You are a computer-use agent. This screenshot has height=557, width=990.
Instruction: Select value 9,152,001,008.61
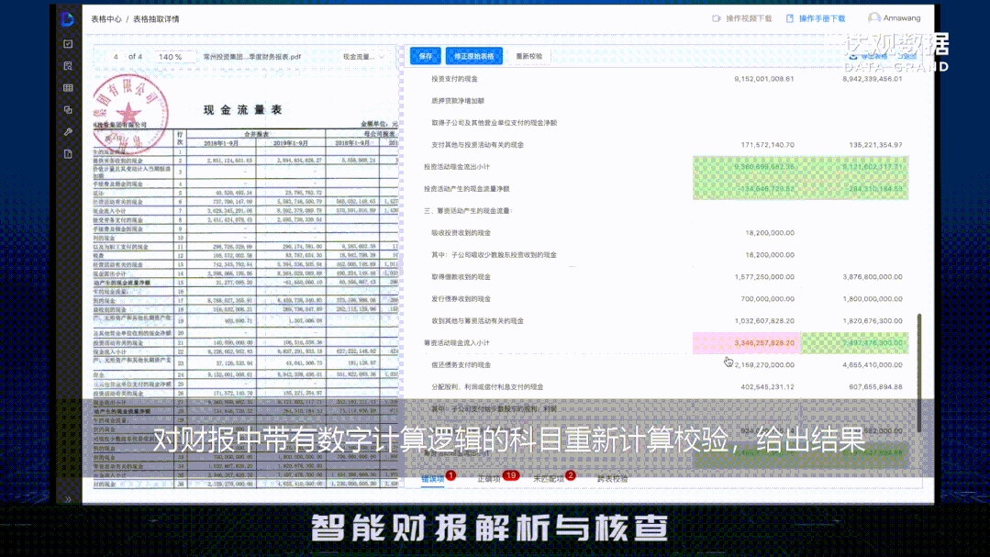point(764,79)
